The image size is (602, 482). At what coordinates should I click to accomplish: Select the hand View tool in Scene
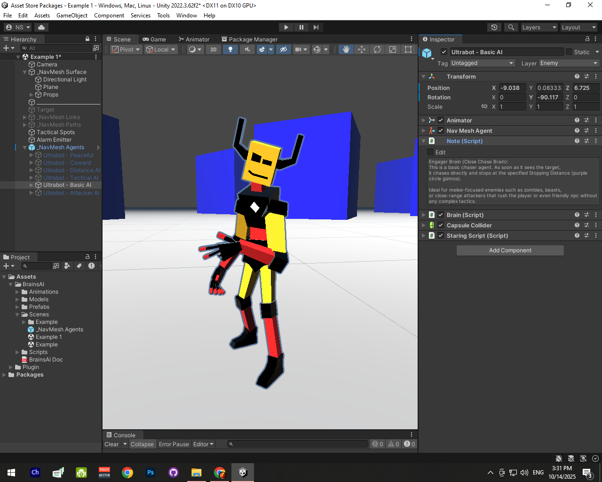click(346, 49)
